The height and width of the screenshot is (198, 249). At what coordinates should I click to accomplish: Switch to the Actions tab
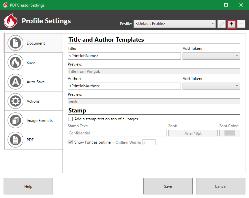(x=34, y=101)
